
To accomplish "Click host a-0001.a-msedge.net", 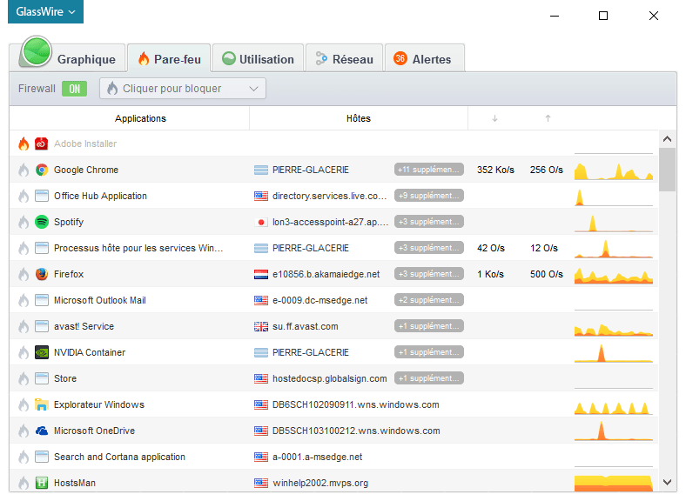I will tap(317, 457).
